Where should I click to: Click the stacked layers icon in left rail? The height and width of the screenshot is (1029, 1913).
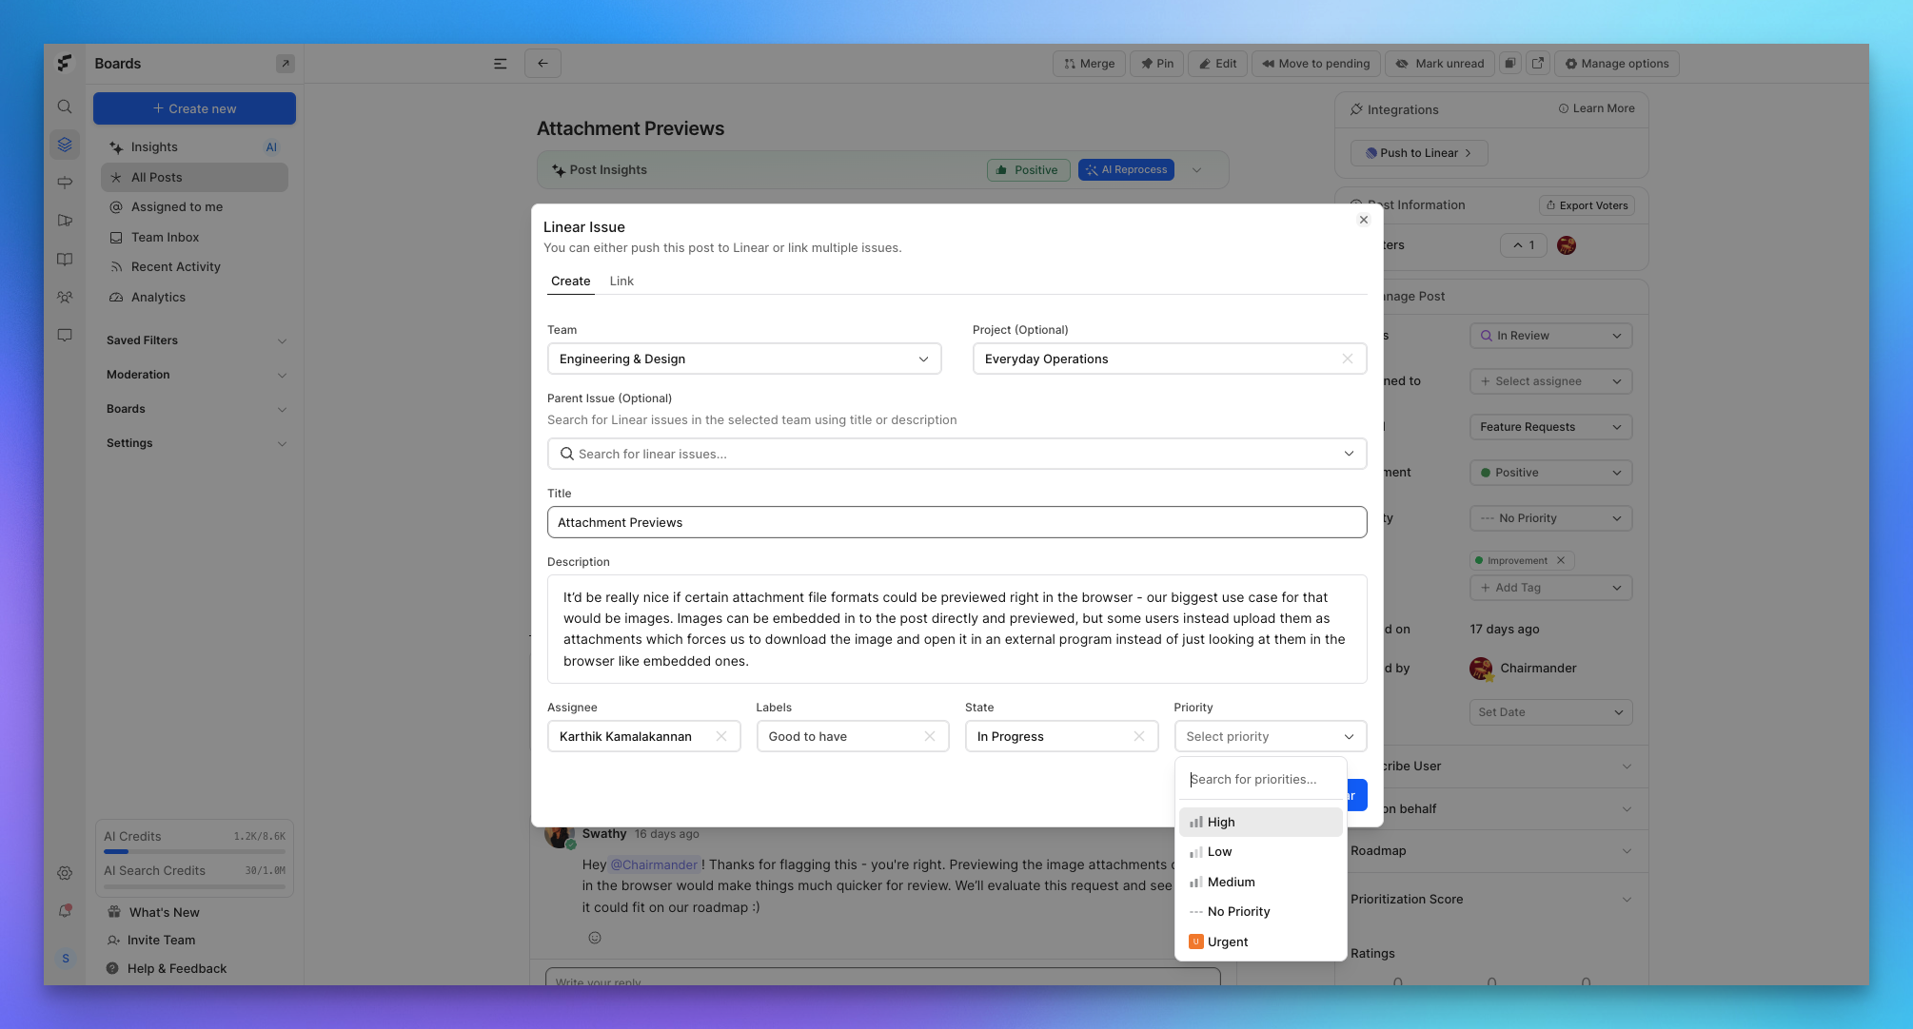(x=65, y=145)
